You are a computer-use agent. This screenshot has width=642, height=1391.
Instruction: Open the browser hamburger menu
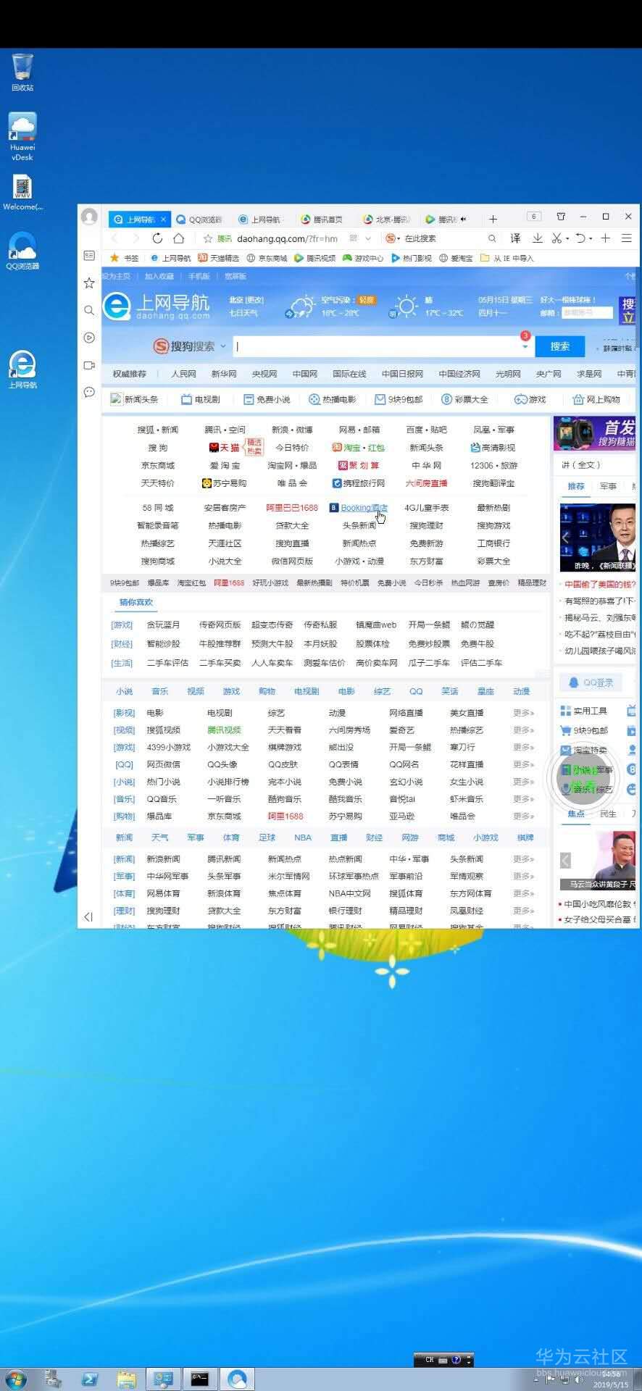pos(627,238)
